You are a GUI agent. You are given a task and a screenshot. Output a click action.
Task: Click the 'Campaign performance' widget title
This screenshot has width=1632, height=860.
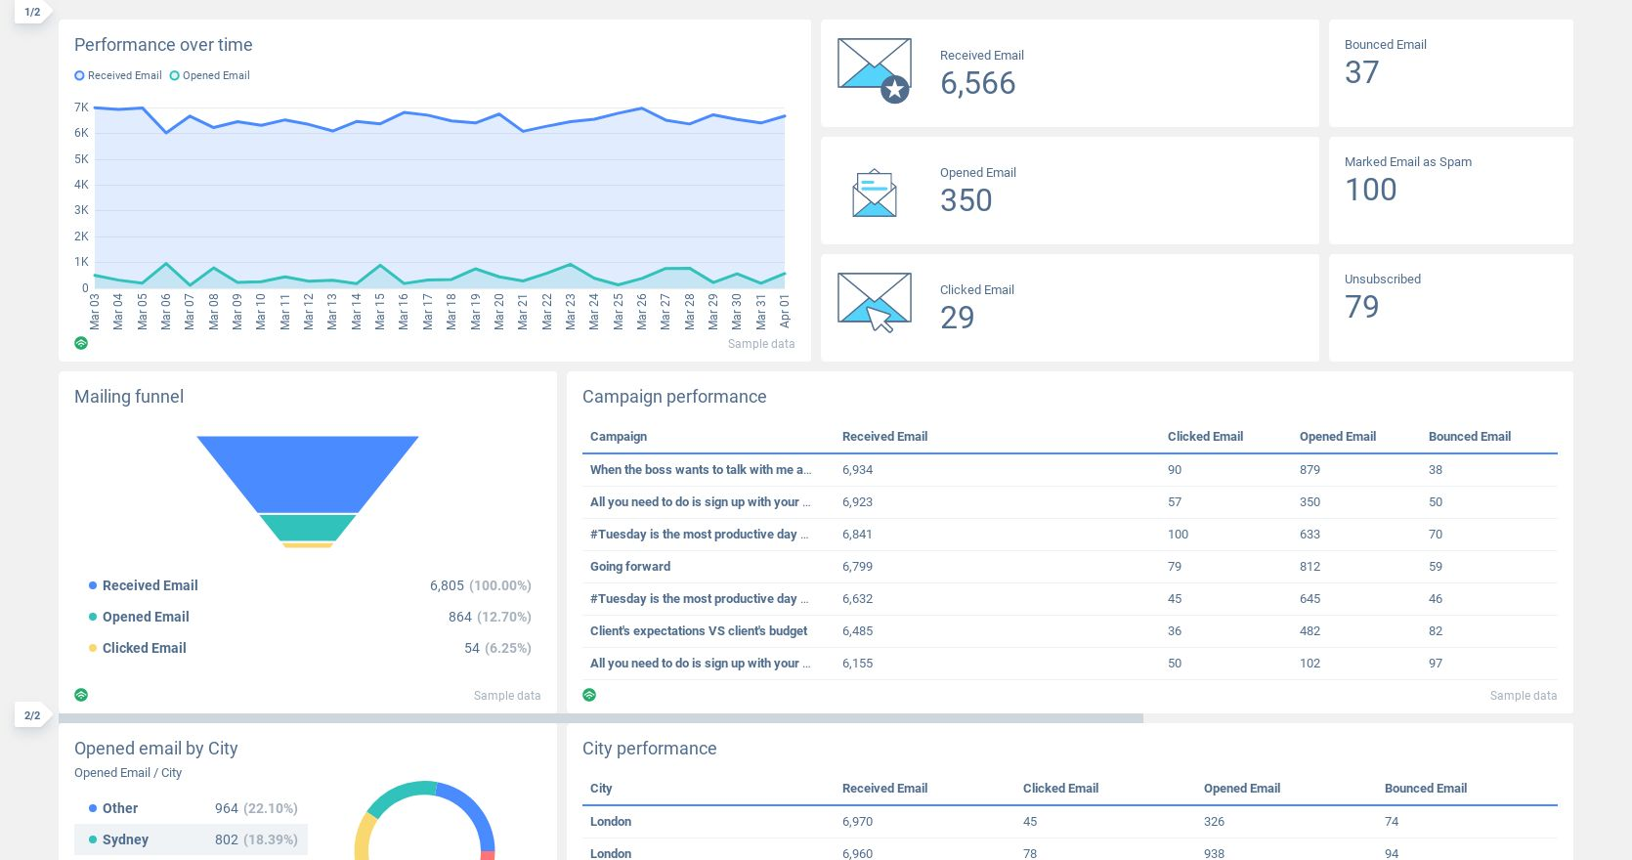click(674, 397)
